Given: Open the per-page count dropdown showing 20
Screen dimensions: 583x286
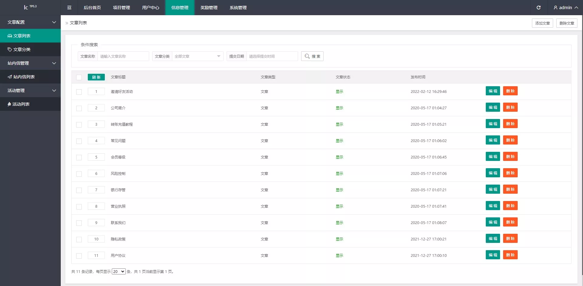Looking at the screenshot, I should 118,271.
